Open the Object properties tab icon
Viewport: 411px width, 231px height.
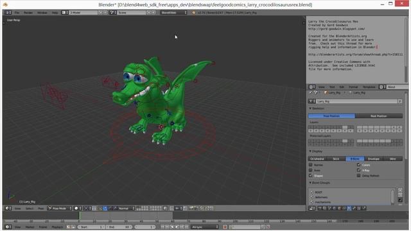pos(339,208)
